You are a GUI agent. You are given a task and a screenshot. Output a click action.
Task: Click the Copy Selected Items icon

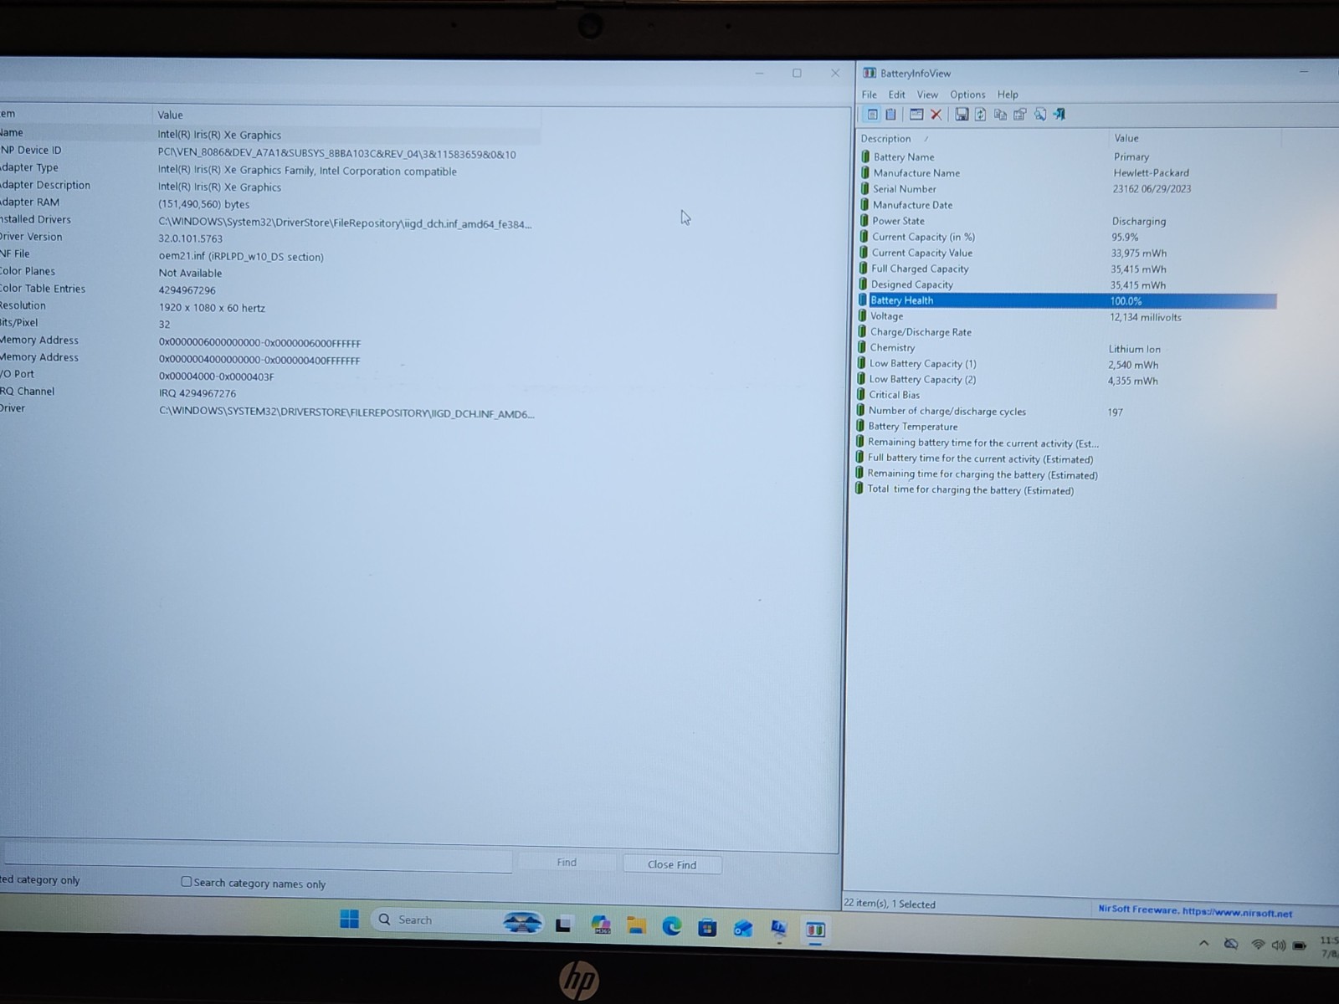pyautogui.click(x=1000, y=115)
